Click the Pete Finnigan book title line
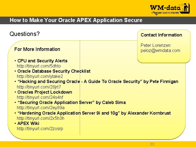Image resolution: width=196 pixels, height=147 pixels. [98, 81]
